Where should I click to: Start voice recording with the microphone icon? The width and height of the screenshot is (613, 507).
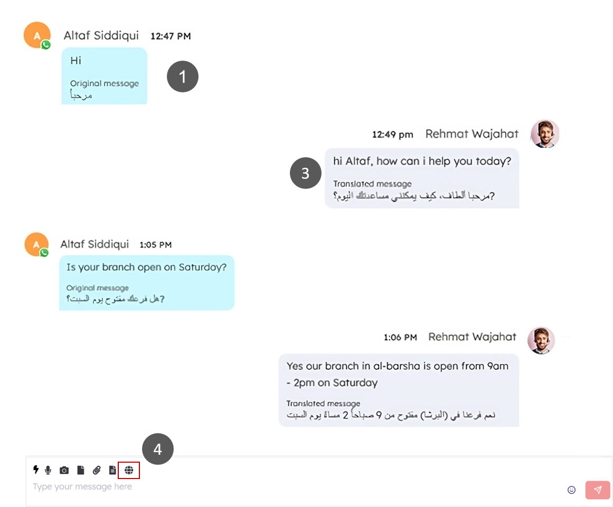click(48, 470)
